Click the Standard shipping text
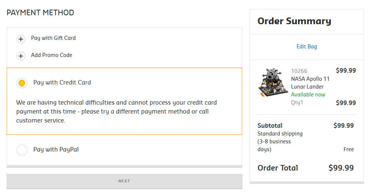 pos(280,134)
